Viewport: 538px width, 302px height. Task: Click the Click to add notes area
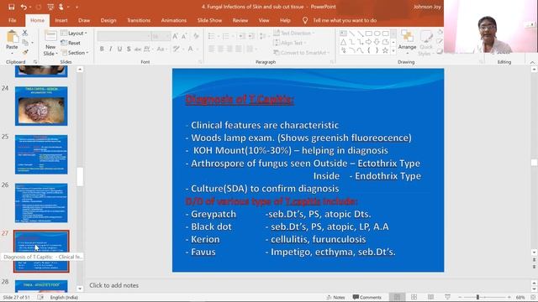click(114, 285)
